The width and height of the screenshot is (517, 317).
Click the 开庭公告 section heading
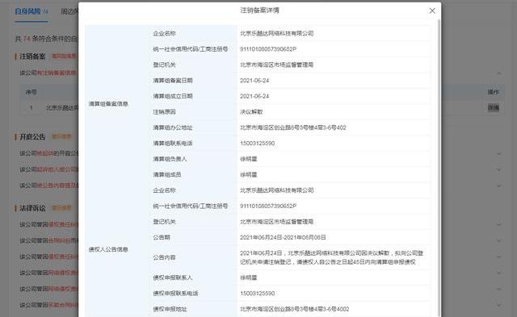tap(32, 136)
